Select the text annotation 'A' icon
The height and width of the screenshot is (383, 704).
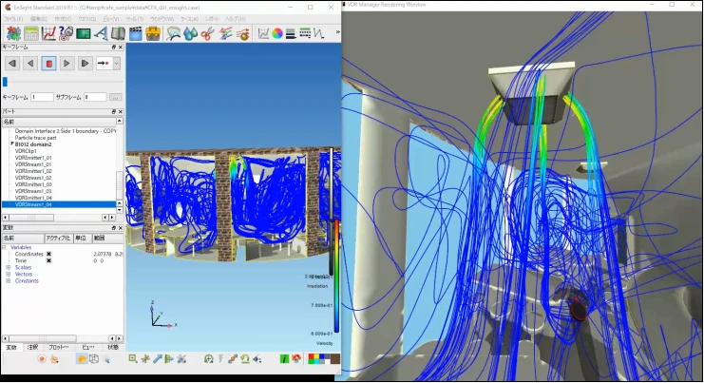click(101, 33)
